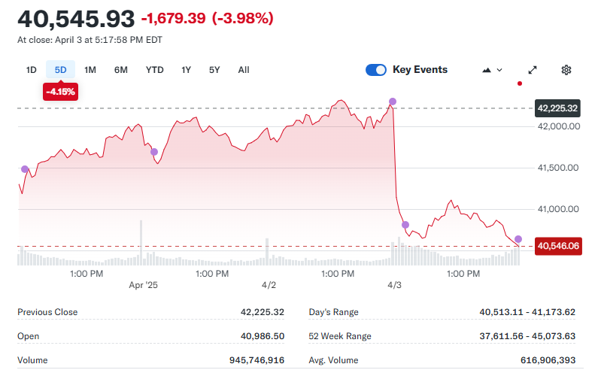Viewport: 598px width, 370px height.
Task: Select the 1D time range
Action: tap(32, 70)
